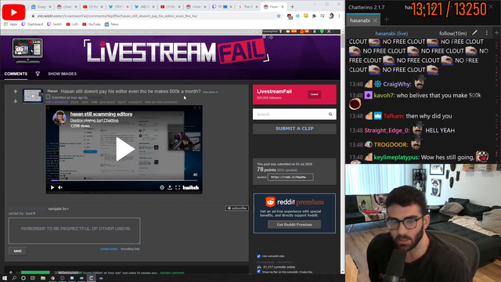Click keylimeplatypus username in chat
Screen dimensions: 501x282
point(397,157)
